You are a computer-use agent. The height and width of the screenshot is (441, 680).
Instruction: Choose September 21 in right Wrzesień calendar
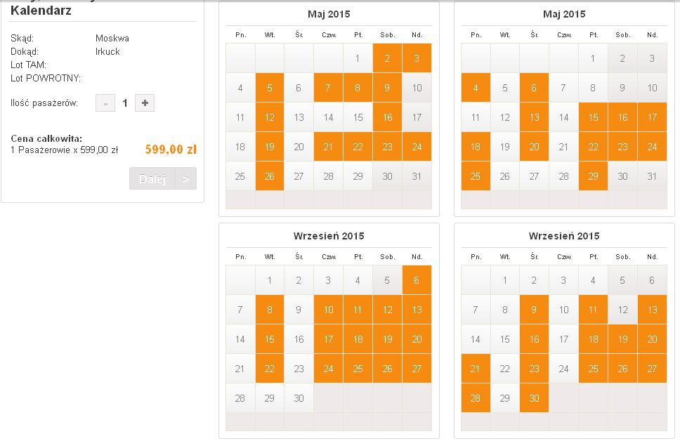tap(476, 369)
